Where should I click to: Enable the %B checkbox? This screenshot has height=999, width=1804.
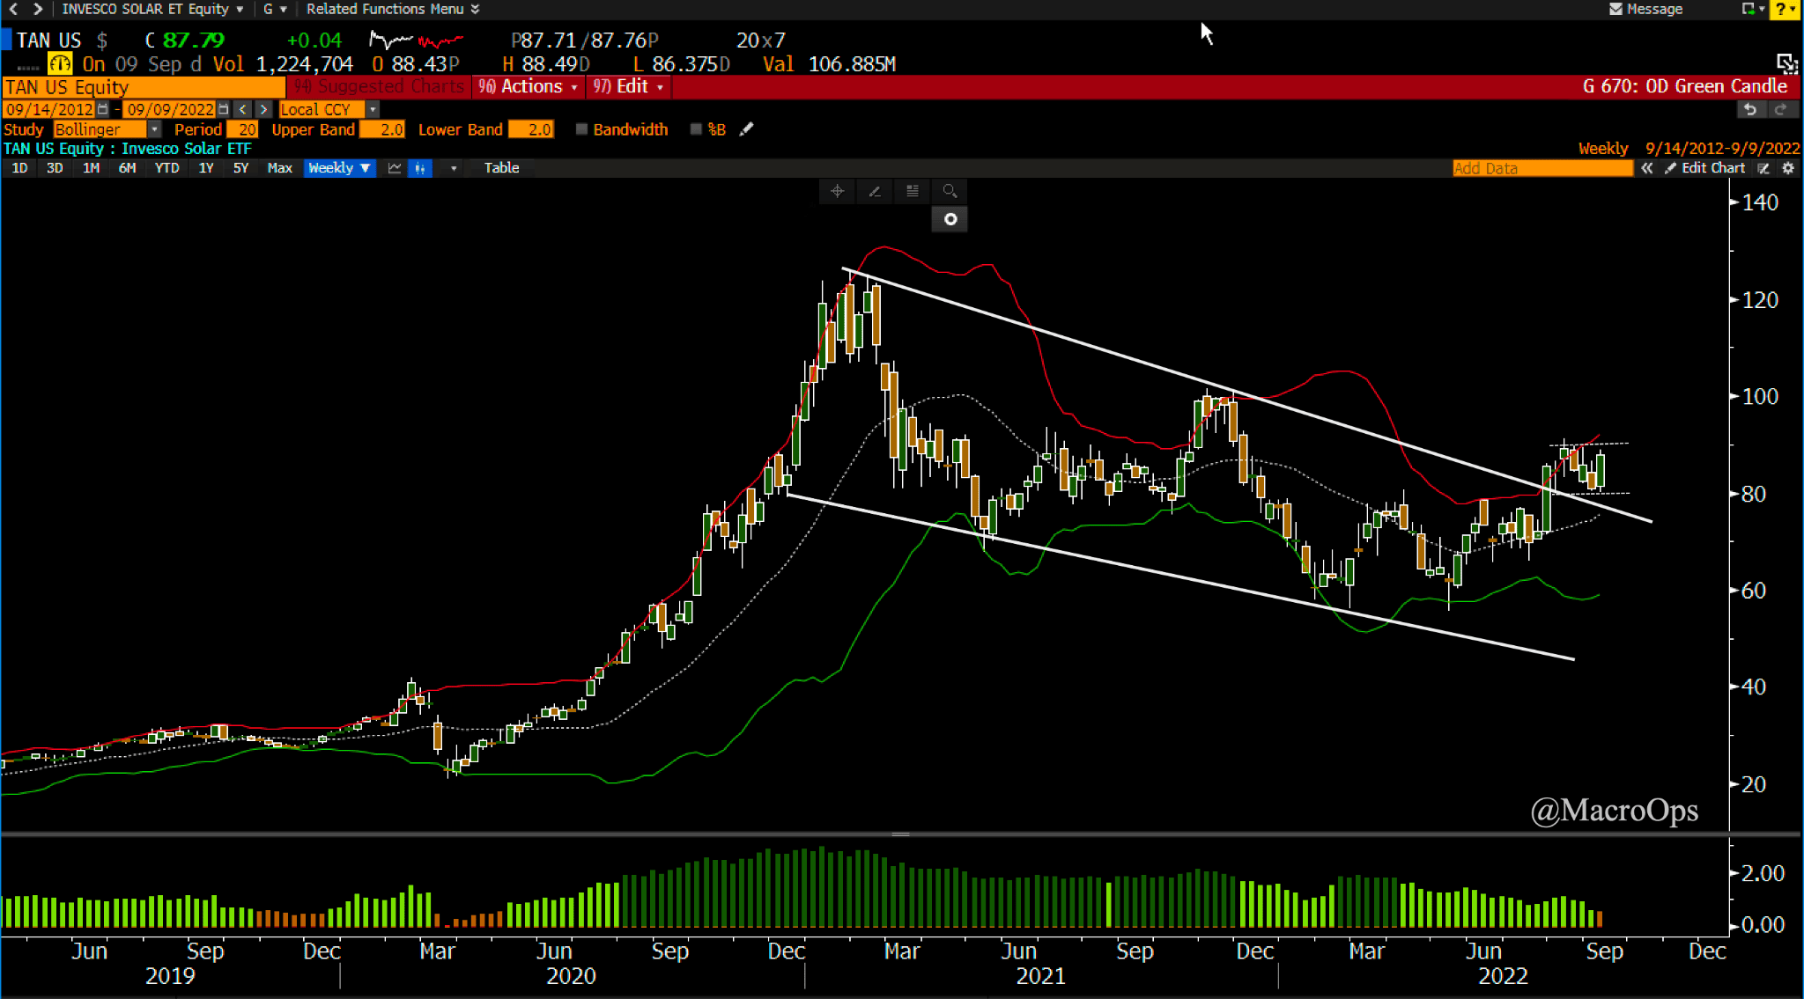[696, 129]
